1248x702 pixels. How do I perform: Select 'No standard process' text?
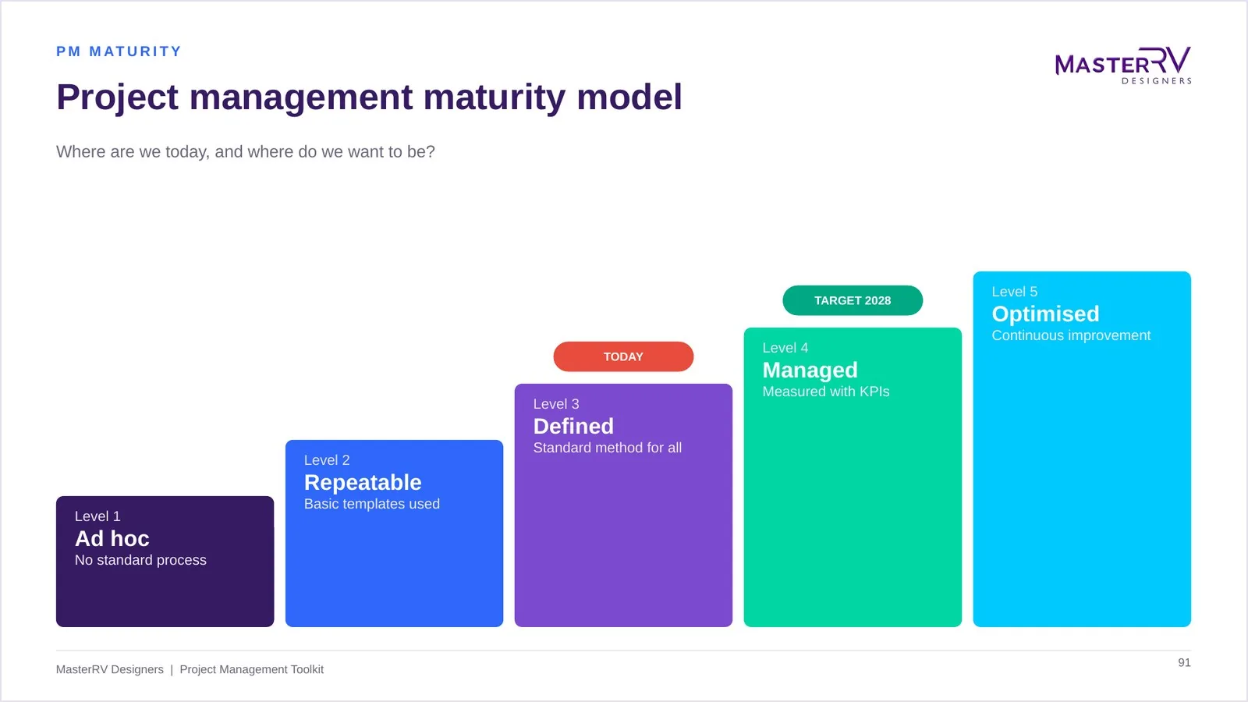(x=140, y=560)
